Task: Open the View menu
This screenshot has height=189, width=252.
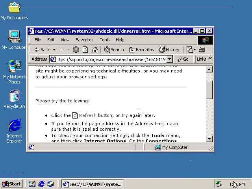Action: click(x=65, y=40)
